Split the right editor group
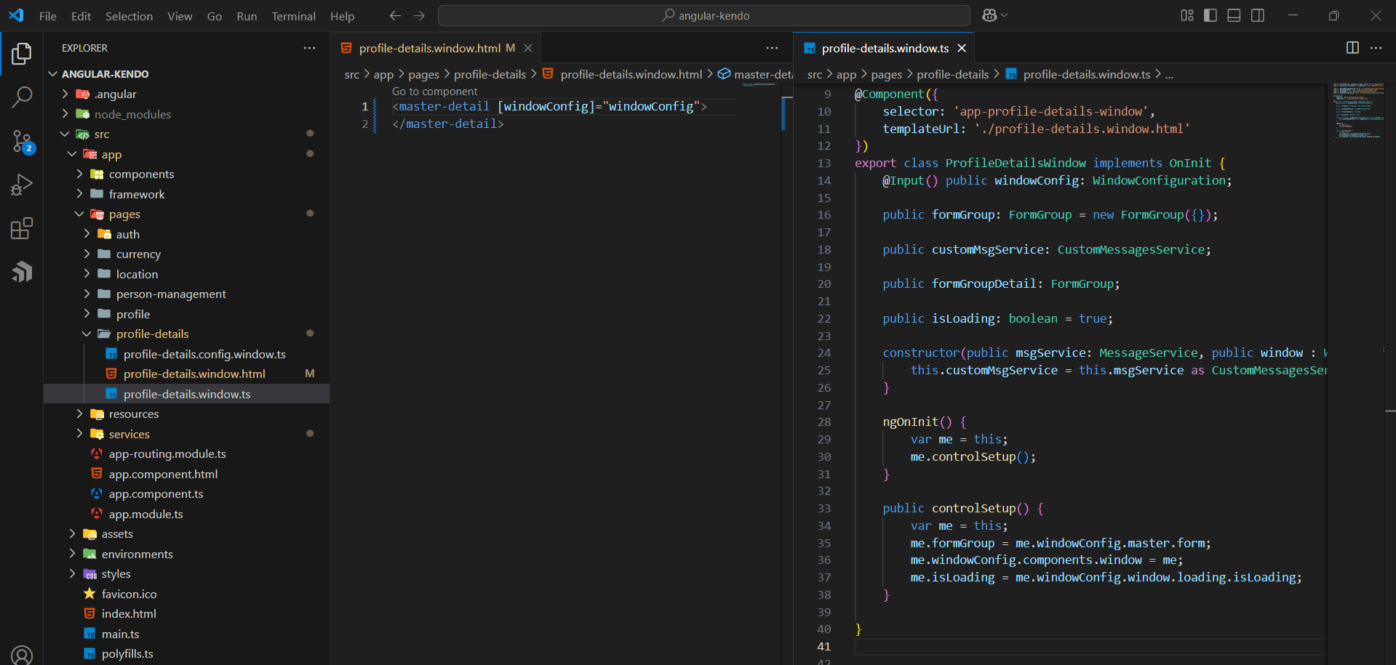 [x=1352, y=48]
